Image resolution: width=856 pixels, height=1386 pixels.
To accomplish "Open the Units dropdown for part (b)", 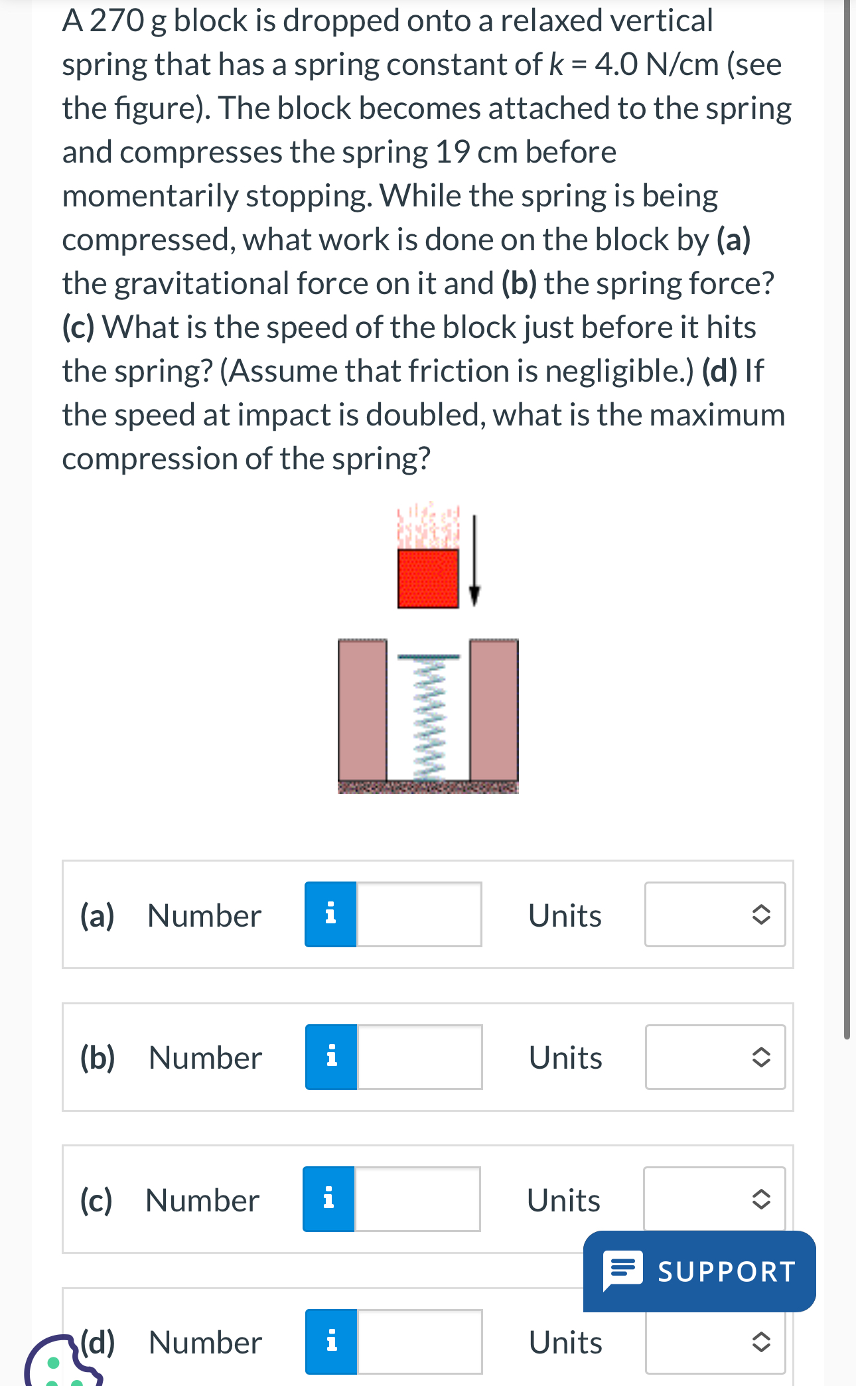I will click(714, 1057).
